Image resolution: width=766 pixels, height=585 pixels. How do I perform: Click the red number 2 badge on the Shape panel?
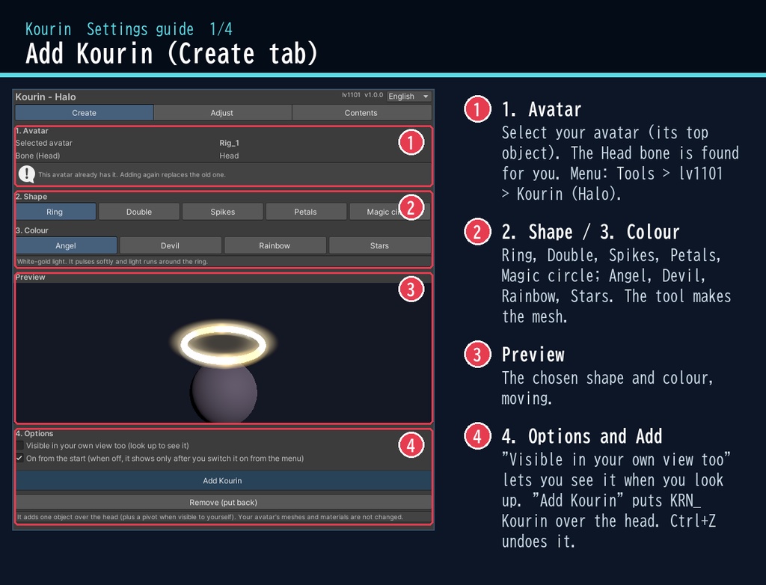click(411, 207)
